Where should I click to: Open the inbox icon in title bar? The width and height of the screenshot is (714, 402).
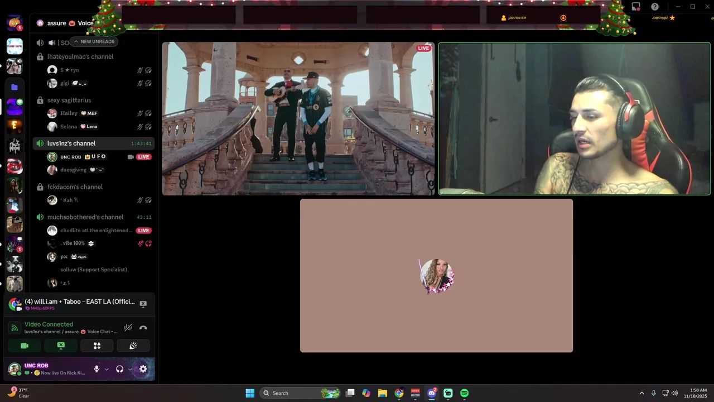point(636,7)
